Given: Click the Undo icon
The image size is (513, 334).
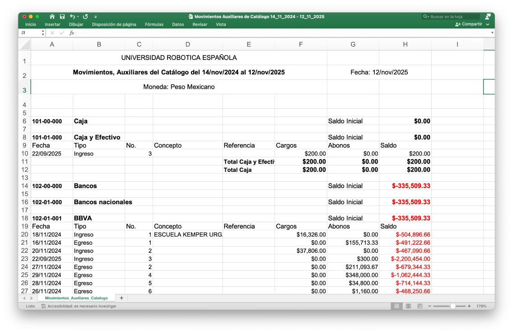Looking at the screenshot, I should [x=72, y=16].
